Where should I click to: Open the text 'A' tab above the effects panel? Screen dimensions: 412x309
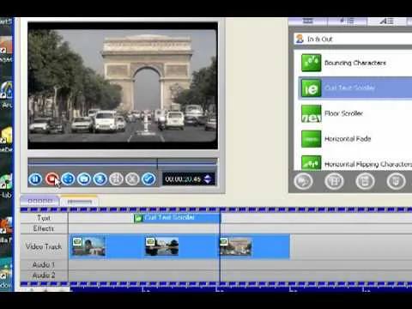(386, 21)
